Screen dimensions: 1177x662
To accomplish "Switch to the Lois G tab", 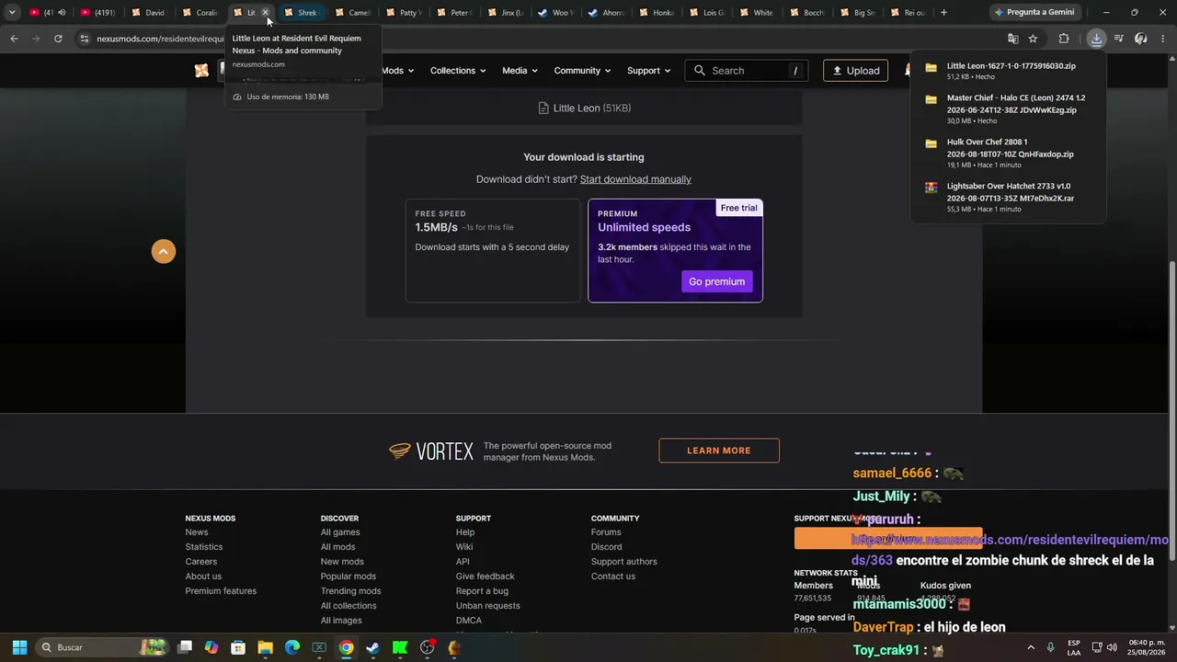I will click(707, 13).
